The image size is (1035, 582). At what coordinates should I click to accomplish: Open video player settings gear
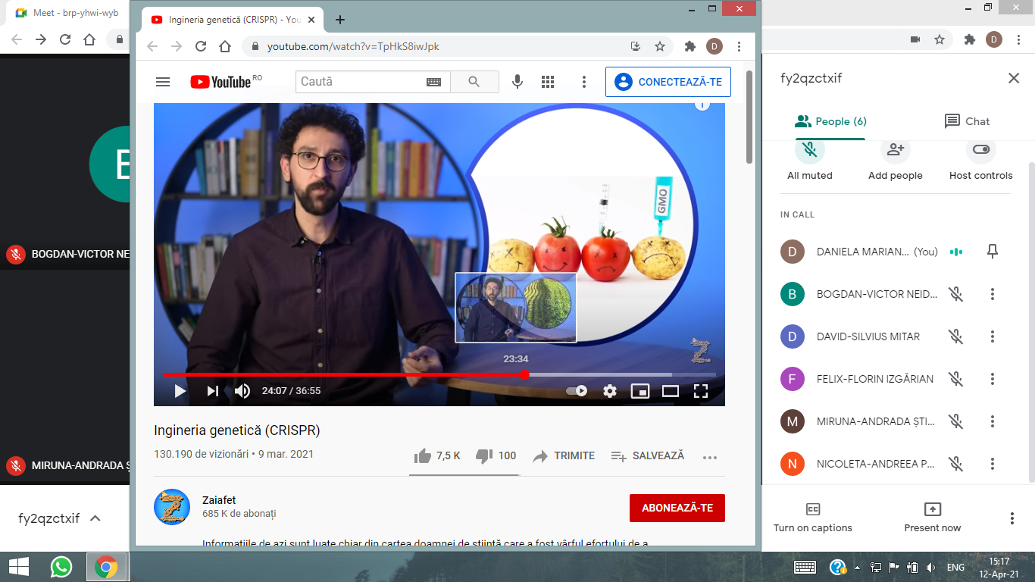610,391
